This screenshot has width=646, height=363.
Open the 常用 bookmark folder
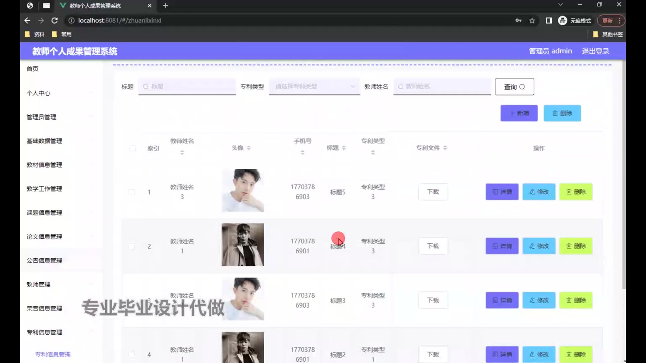62,34
